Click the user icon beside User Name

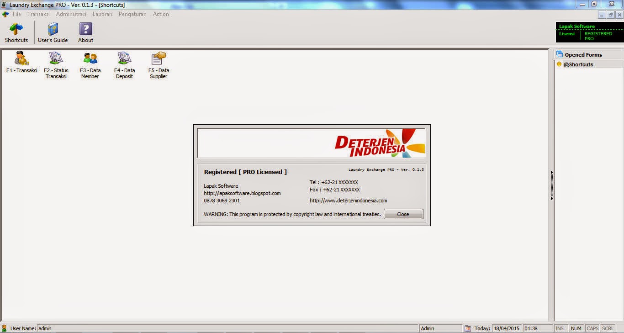pos(5,328)
